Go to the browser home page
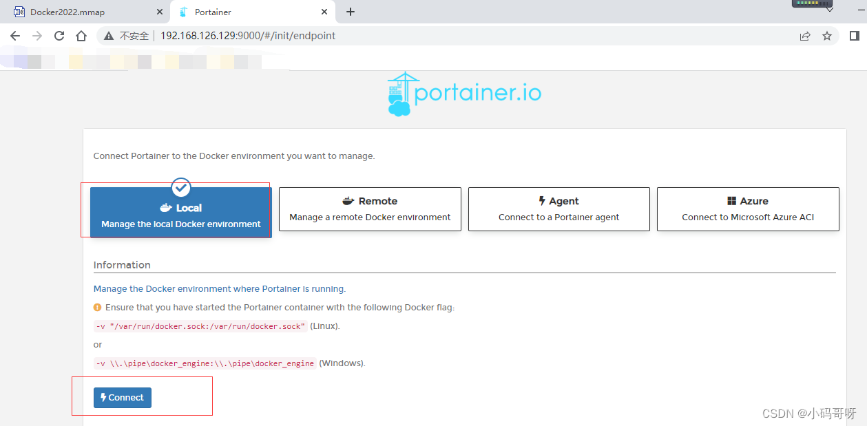Viewport: 867px width, 426px height. click(x=81, y=36)
